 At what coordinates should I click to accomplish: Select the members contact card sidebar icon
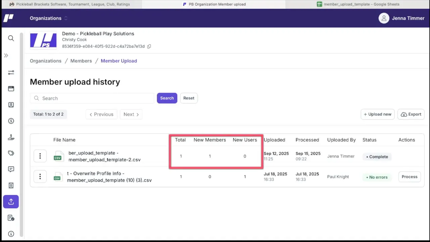[x=11, y=105]
